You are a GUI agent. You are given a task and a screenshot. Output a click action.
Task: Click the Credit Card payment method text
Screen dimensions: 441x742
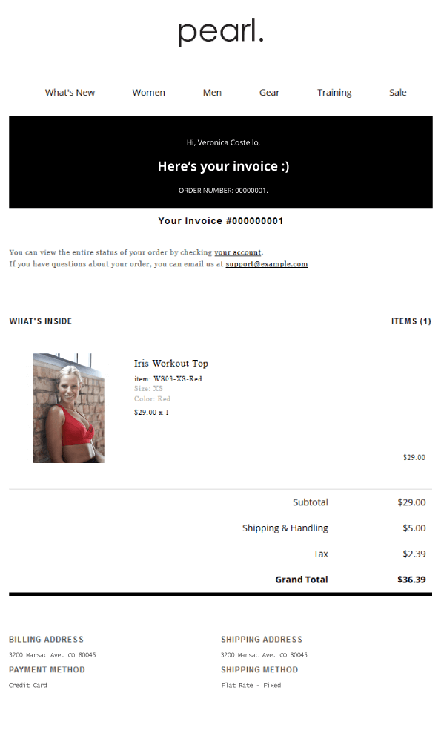click(x=28, y=685)
